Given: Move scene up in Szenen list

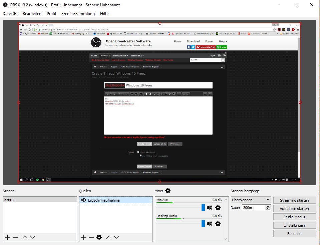Looking at the screenshot, I should click(x=25, y=237).
